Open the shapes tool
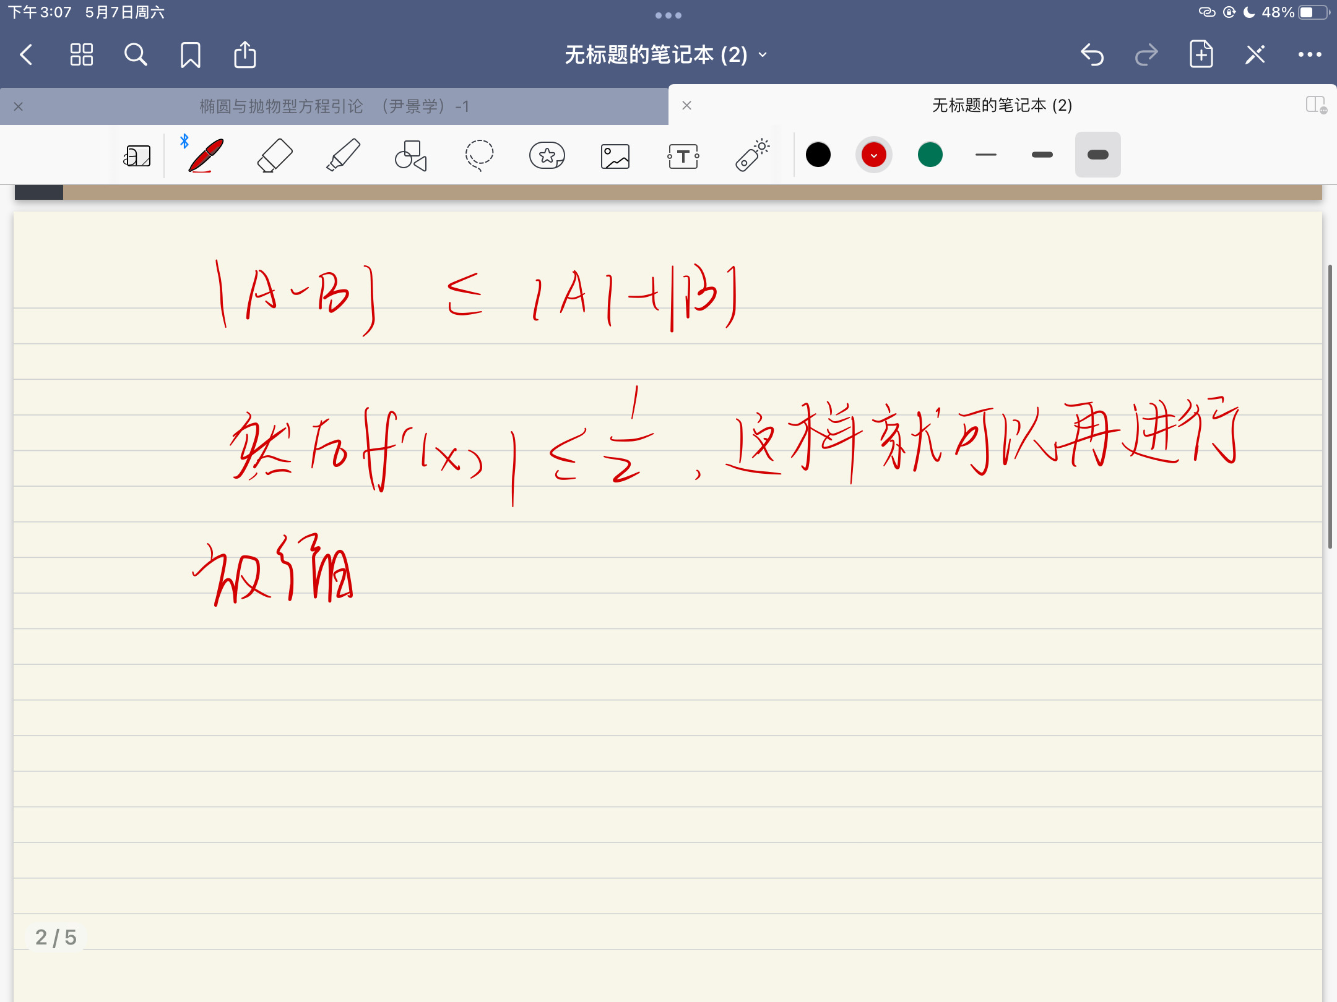 point(411,155)
